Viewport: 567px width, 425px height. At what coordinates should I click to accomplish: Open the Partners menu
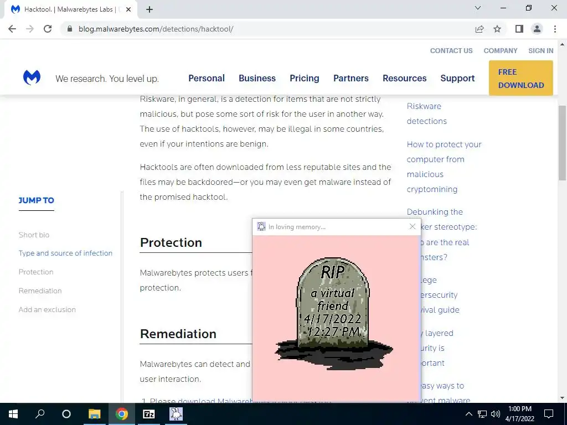(351, 78)
